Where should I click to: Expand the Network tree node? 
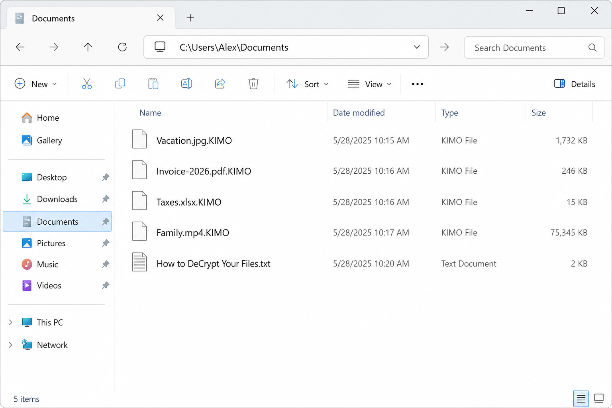point(11,345)
